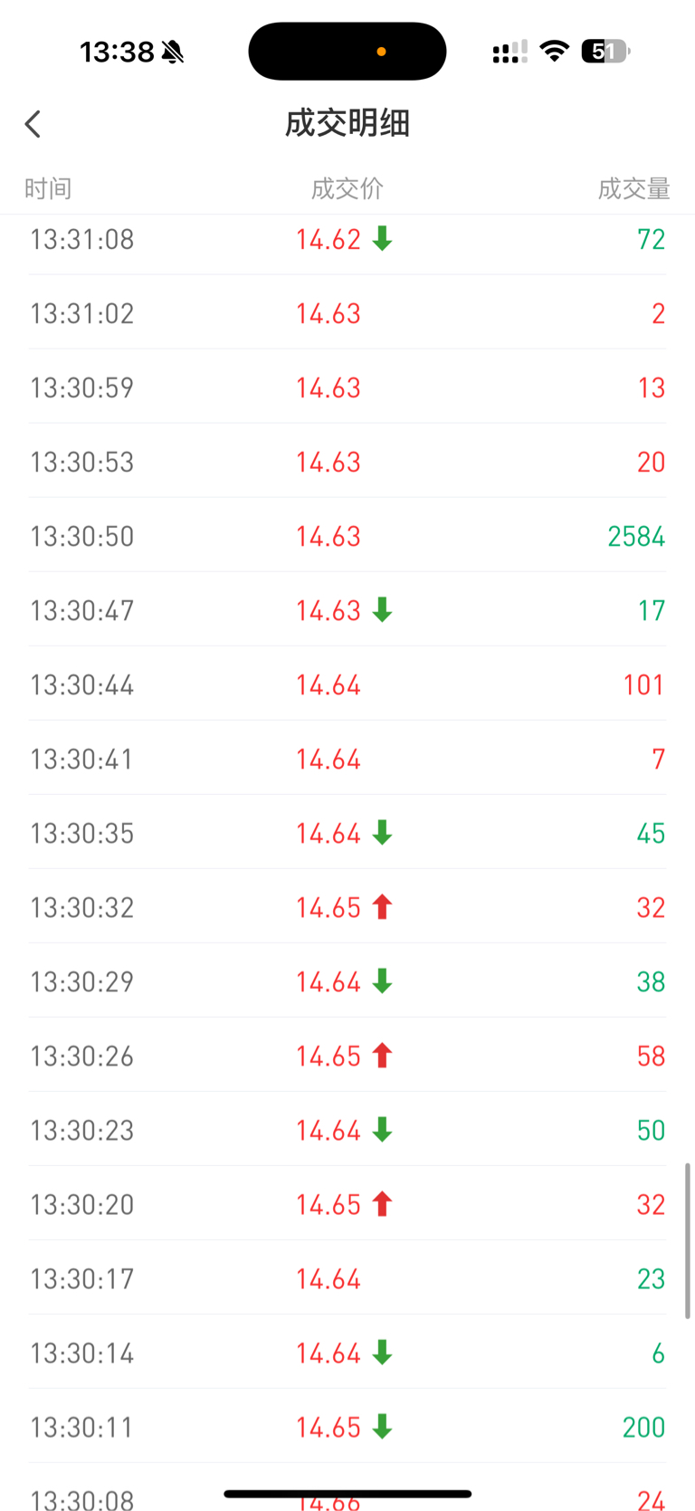Image resolution: width=695 pixels, height=1511 pixels.
Task: Tap the battery indicator showing 51
Action: click(x=605, y=52)
